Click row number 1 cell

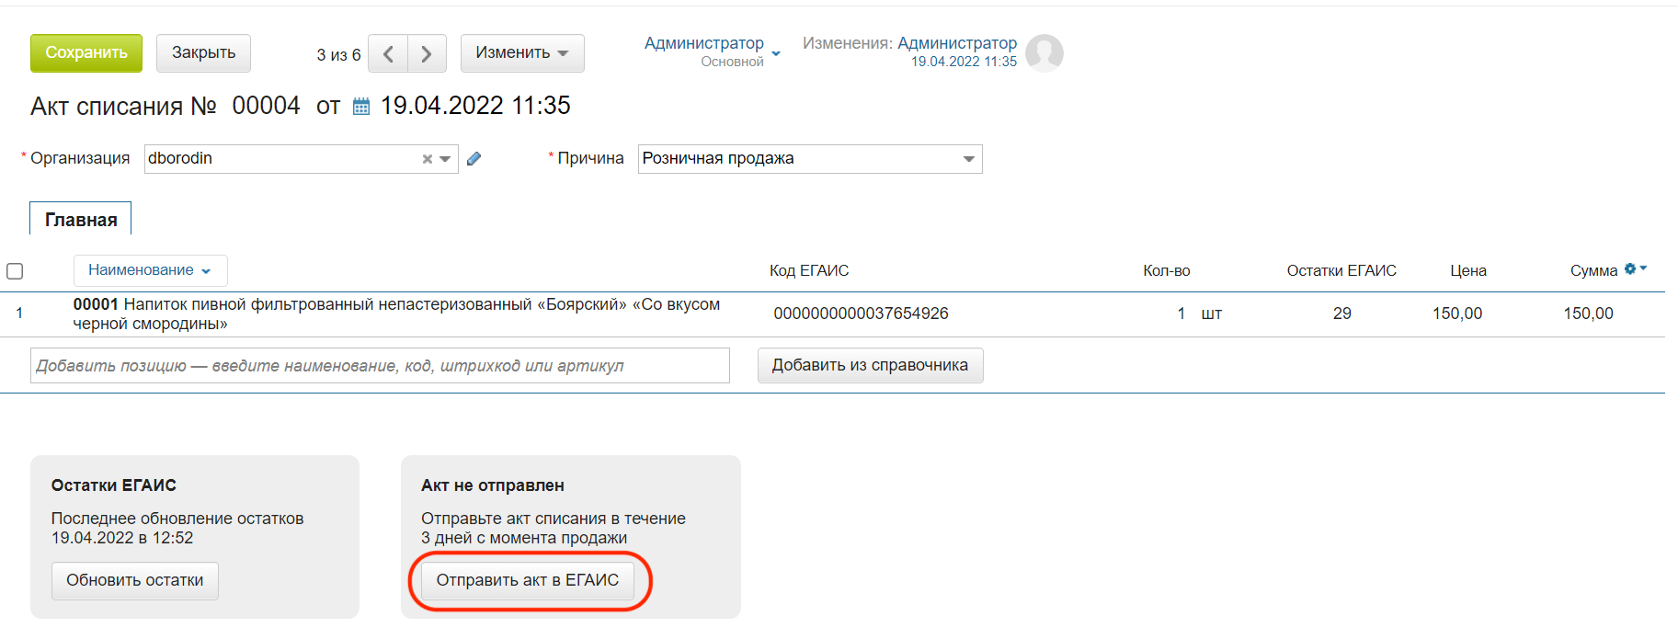click(19, 314)
